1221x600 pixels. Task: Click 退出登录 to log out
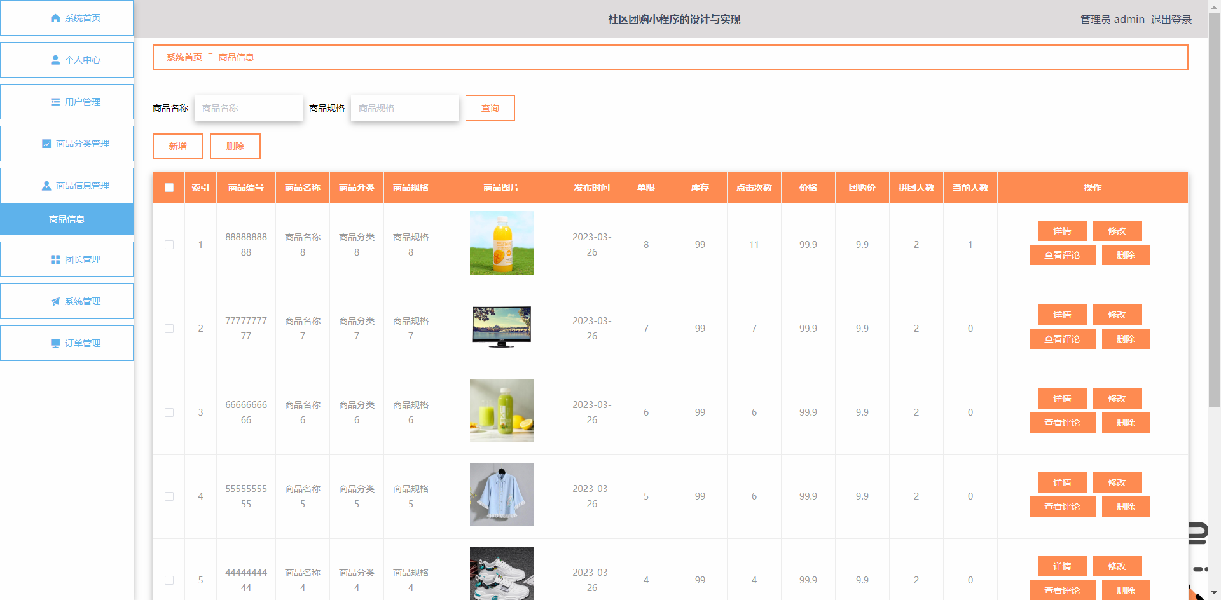[1171, 20]
